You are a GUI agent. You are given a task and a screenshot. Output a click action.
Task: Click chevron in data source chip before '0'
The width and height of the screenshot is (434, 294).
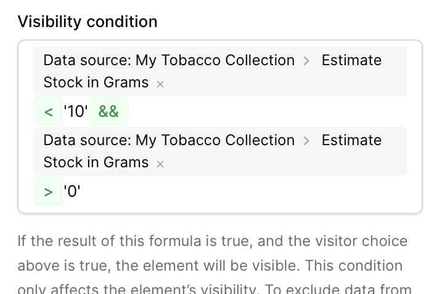click(307, 141)
